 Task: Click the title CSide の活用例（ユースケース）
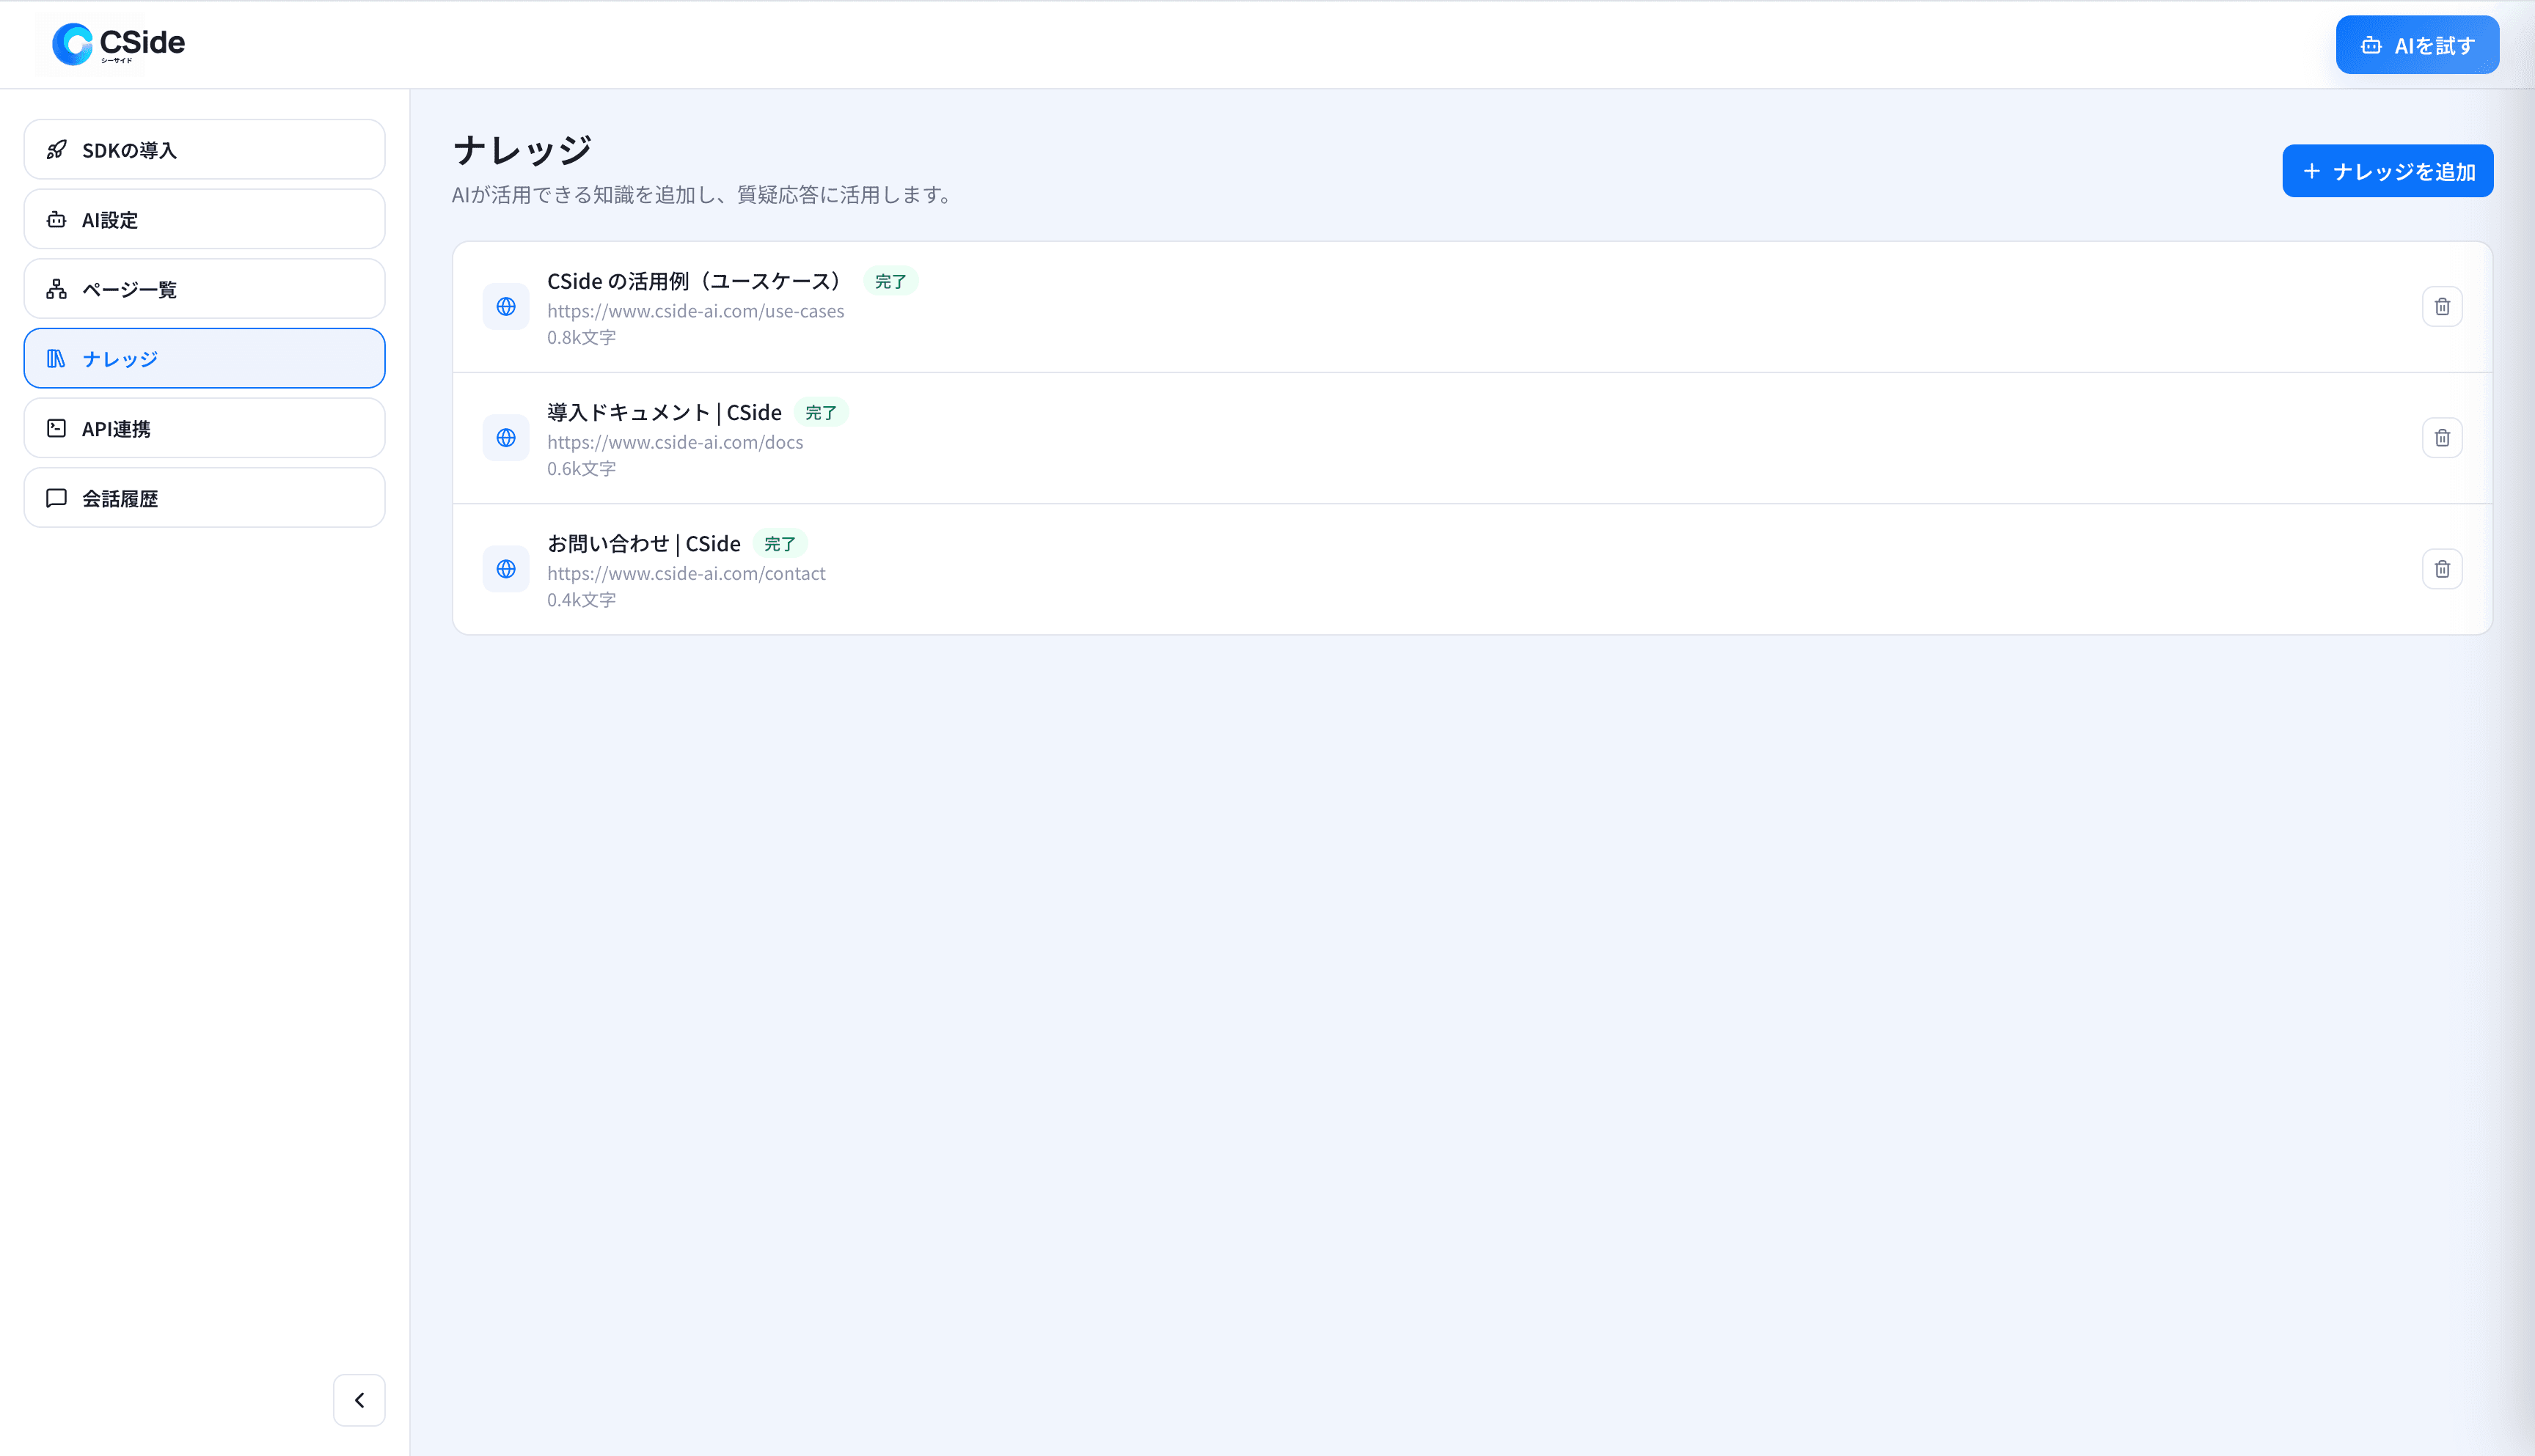[x=696, y=281]
